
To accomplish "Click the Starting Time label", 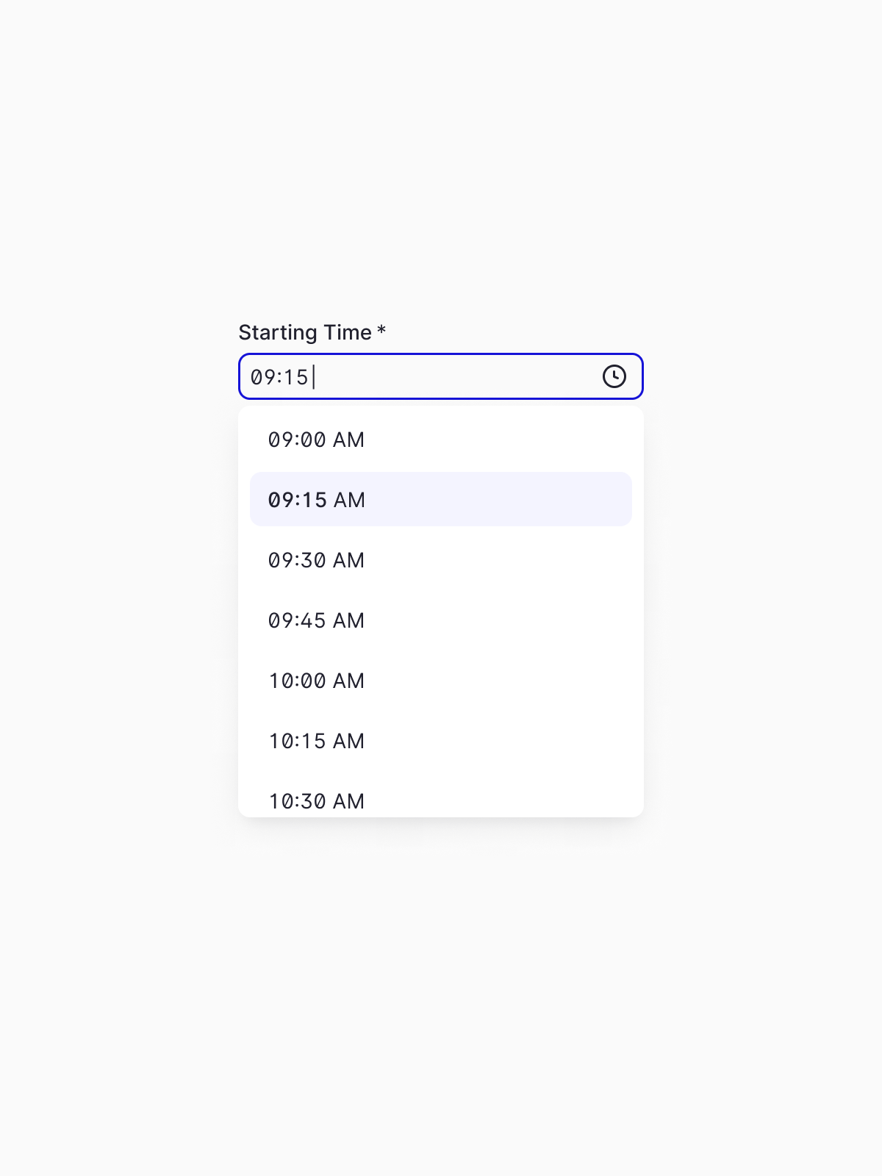I will [x=304, y=332].
